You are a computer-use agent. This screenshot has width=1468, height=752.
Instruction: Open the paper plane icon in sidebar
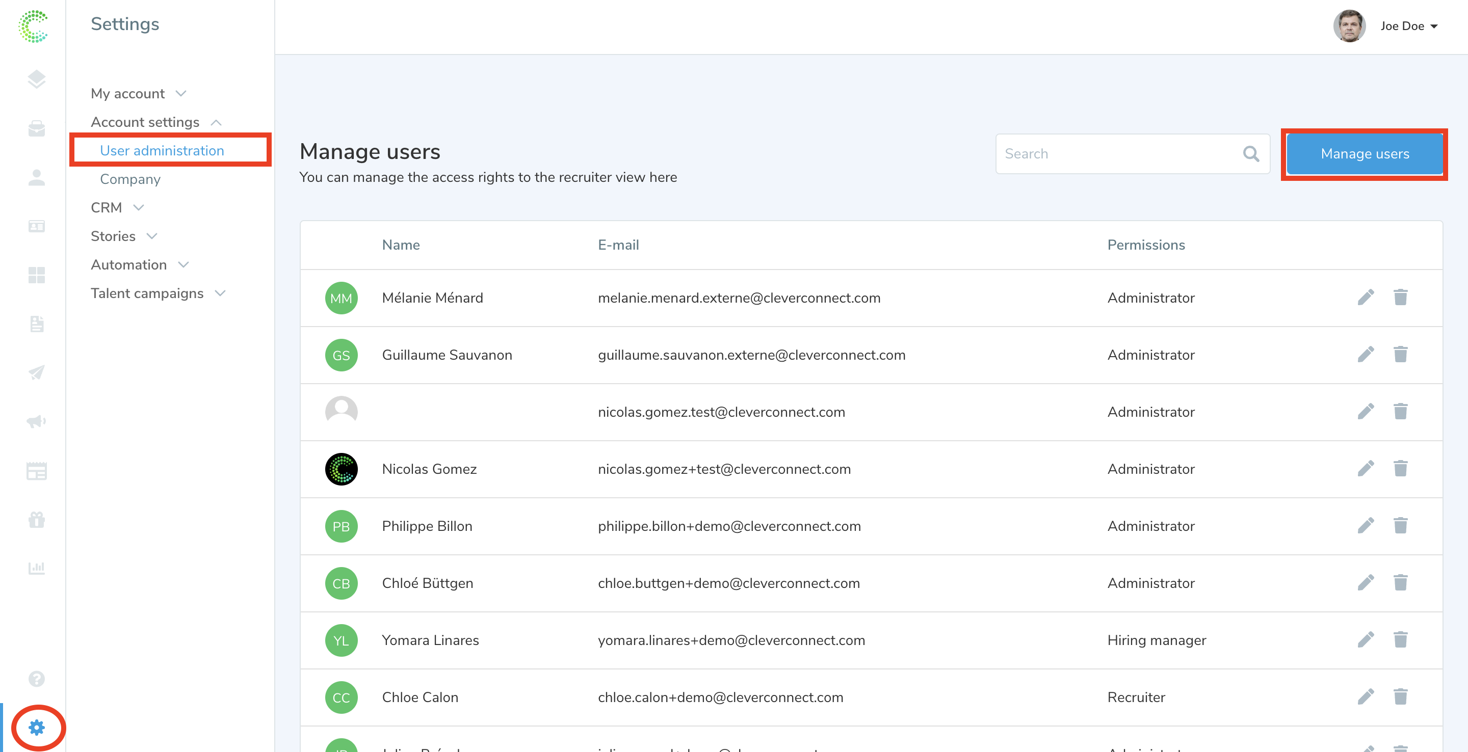click(x=37, y=372)
